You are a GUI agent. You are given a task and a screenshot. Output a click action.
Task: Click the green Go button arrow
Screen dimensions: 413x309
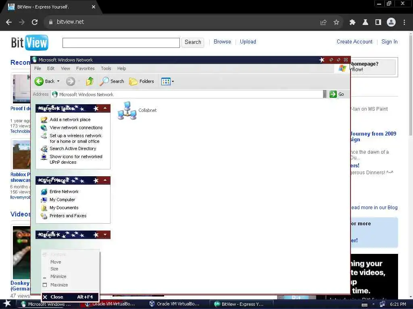coord(333,94)
